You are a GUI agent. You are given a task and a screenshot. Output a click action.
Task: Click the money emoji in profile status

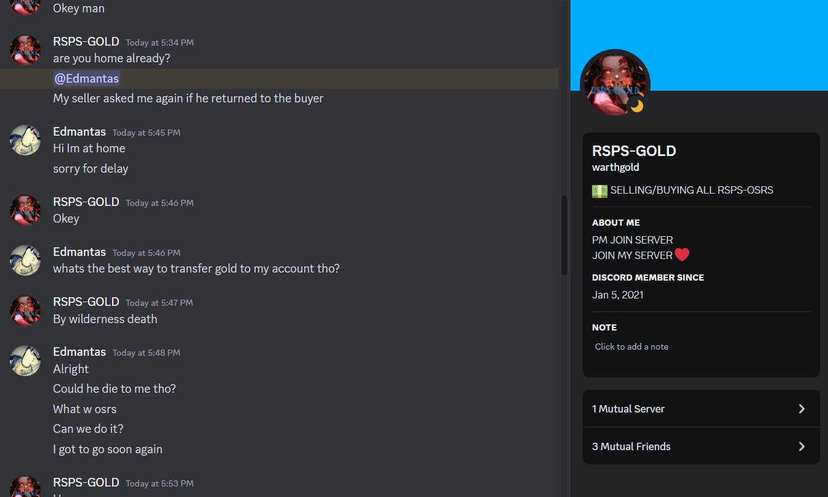(x=599, y=191)
